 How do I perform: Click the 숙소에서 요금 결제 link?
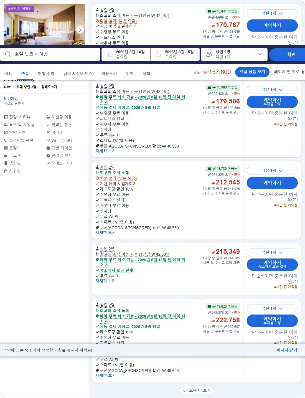click(116, 270)
